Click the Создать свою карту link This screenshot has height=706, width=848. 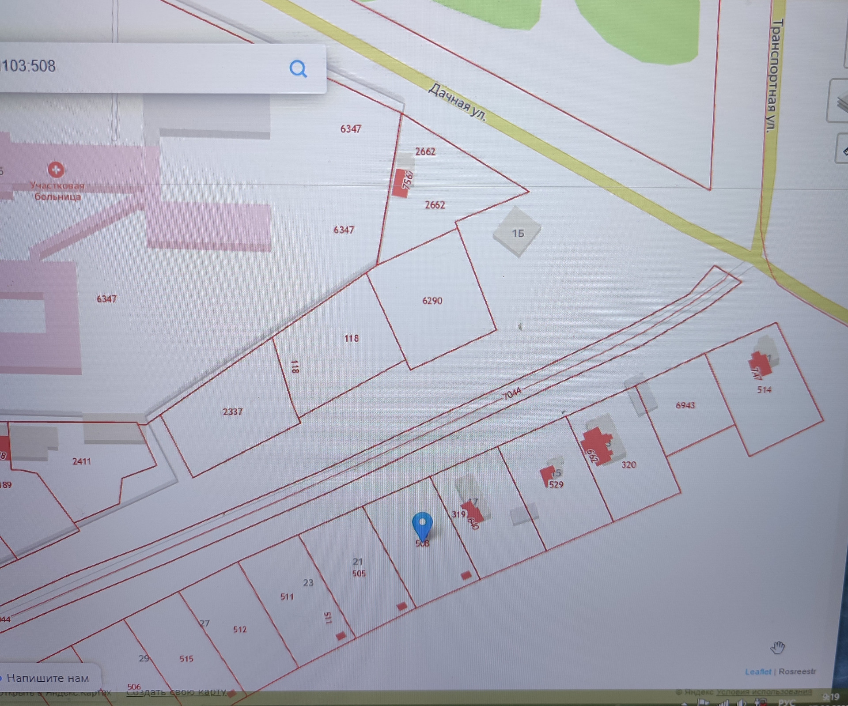tap(177, 692)
